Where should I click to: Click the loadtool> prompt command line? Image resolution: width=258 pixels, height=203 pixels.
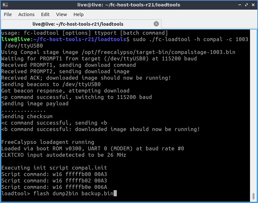click(59, 193)
